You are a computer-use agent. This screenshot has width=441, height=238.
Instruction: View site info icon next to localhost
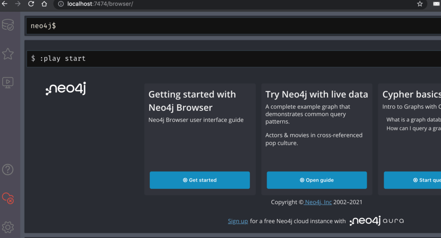click(x=61, y=4)
